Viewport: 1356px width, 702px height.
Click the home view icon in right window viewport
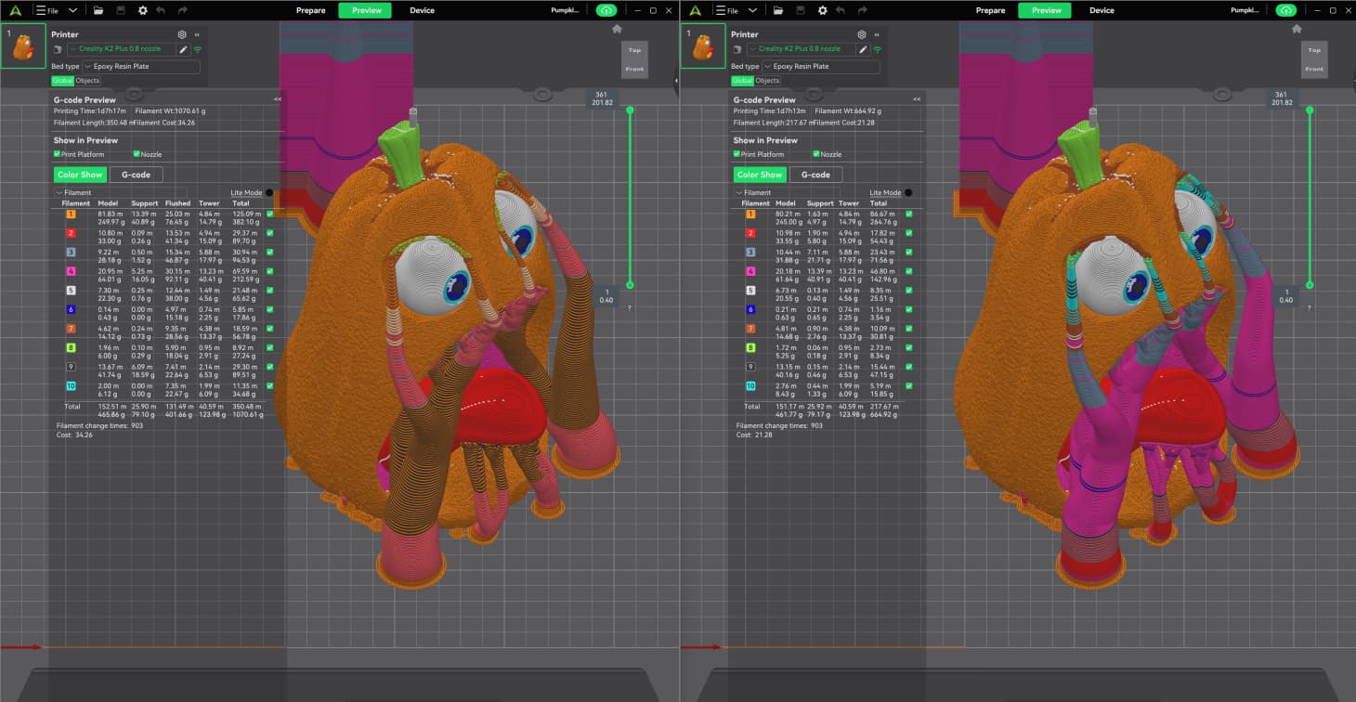[x=1297, y=30]
